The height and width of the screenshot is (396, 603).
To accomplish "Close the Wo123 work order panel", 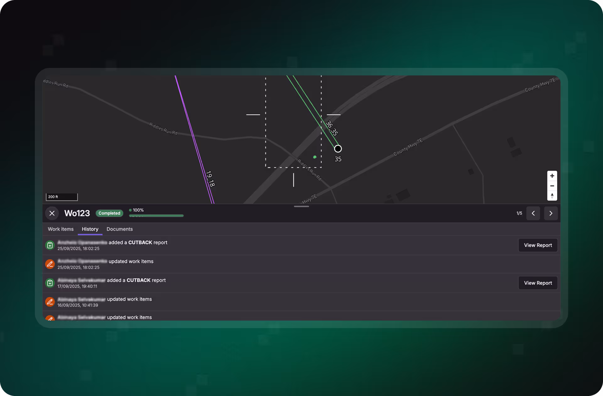I will (x=52, y=213).
